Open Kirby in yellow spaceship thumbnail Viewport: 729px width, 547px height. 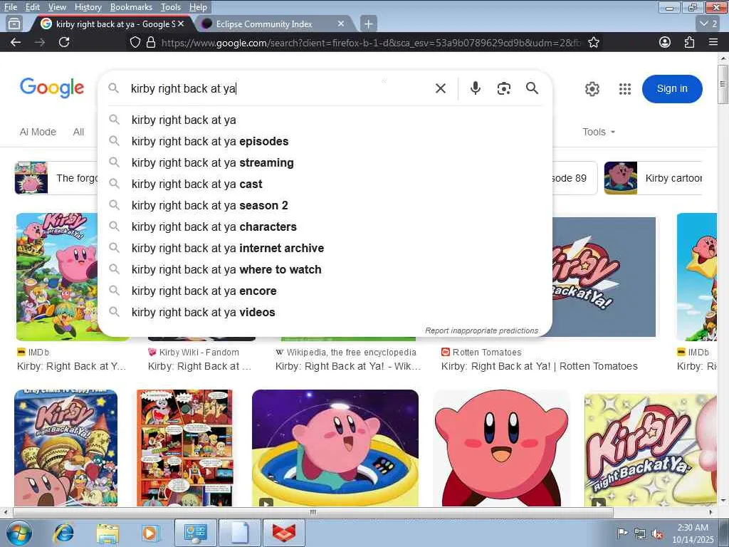pos(335,448)
